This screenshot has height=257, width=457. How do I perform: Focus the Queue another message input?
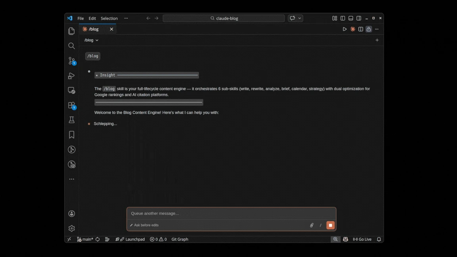tap(231, 213)
